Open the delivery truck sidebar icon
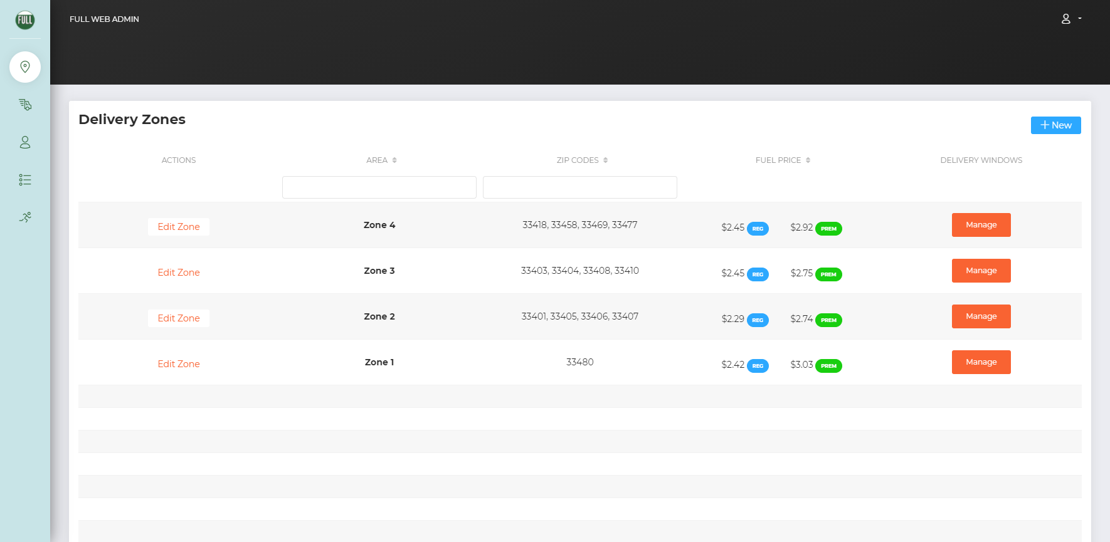1110x542 pixels. 25,105
